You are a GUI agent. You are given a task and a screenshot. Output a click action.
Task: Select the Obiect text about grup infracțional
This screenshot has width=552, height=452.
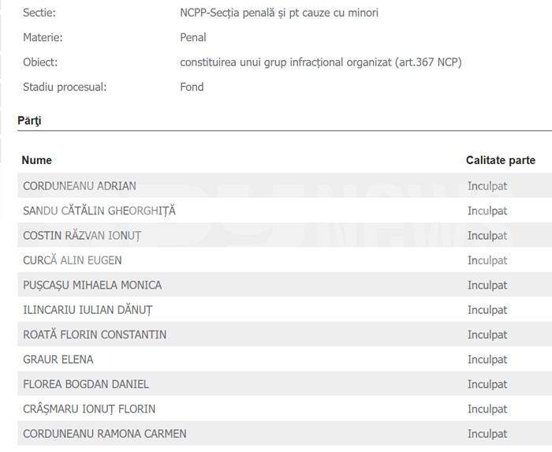pyautogui.click(x=320, y=62)
